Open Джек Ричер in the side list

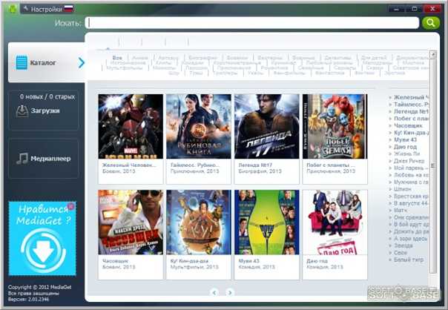point(409,161)
